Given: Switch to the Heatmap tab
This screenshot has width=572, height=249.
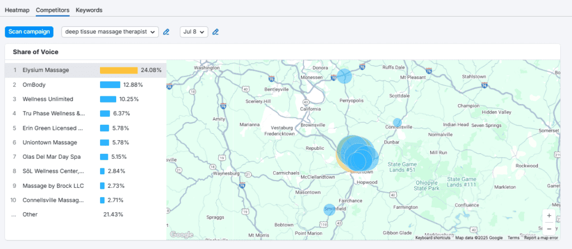Looking at the screenshot, I should tap(17, 10).
